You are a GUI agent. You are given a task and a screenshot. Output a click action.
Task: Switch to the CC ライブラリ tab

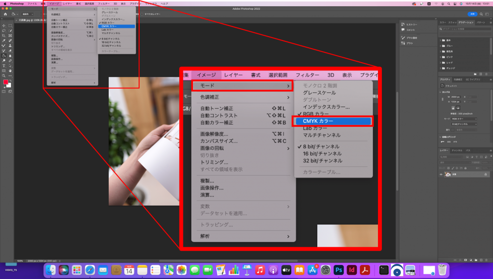tap(473, 80)
